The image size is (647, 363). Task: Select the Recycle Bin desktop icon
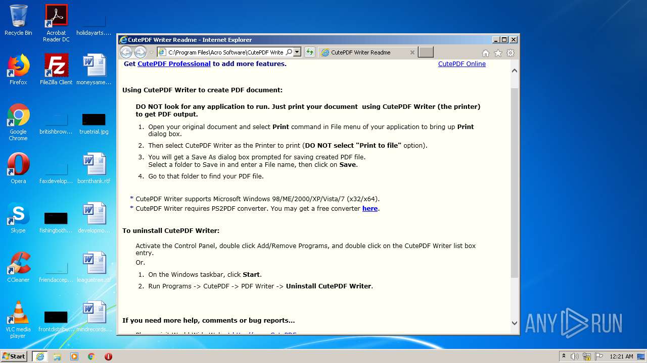(x=18, y=20)
